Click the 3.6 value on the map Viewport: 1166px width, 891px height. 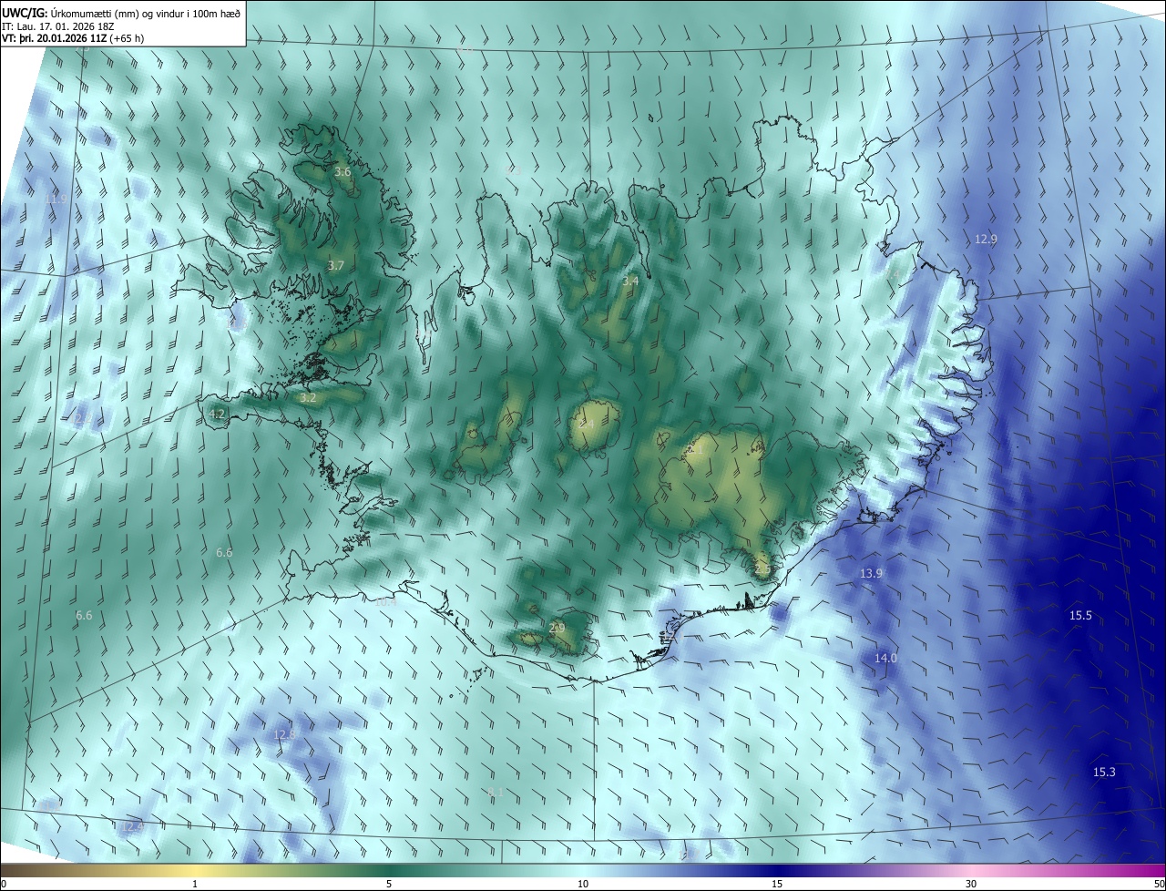tap(343, 171)
